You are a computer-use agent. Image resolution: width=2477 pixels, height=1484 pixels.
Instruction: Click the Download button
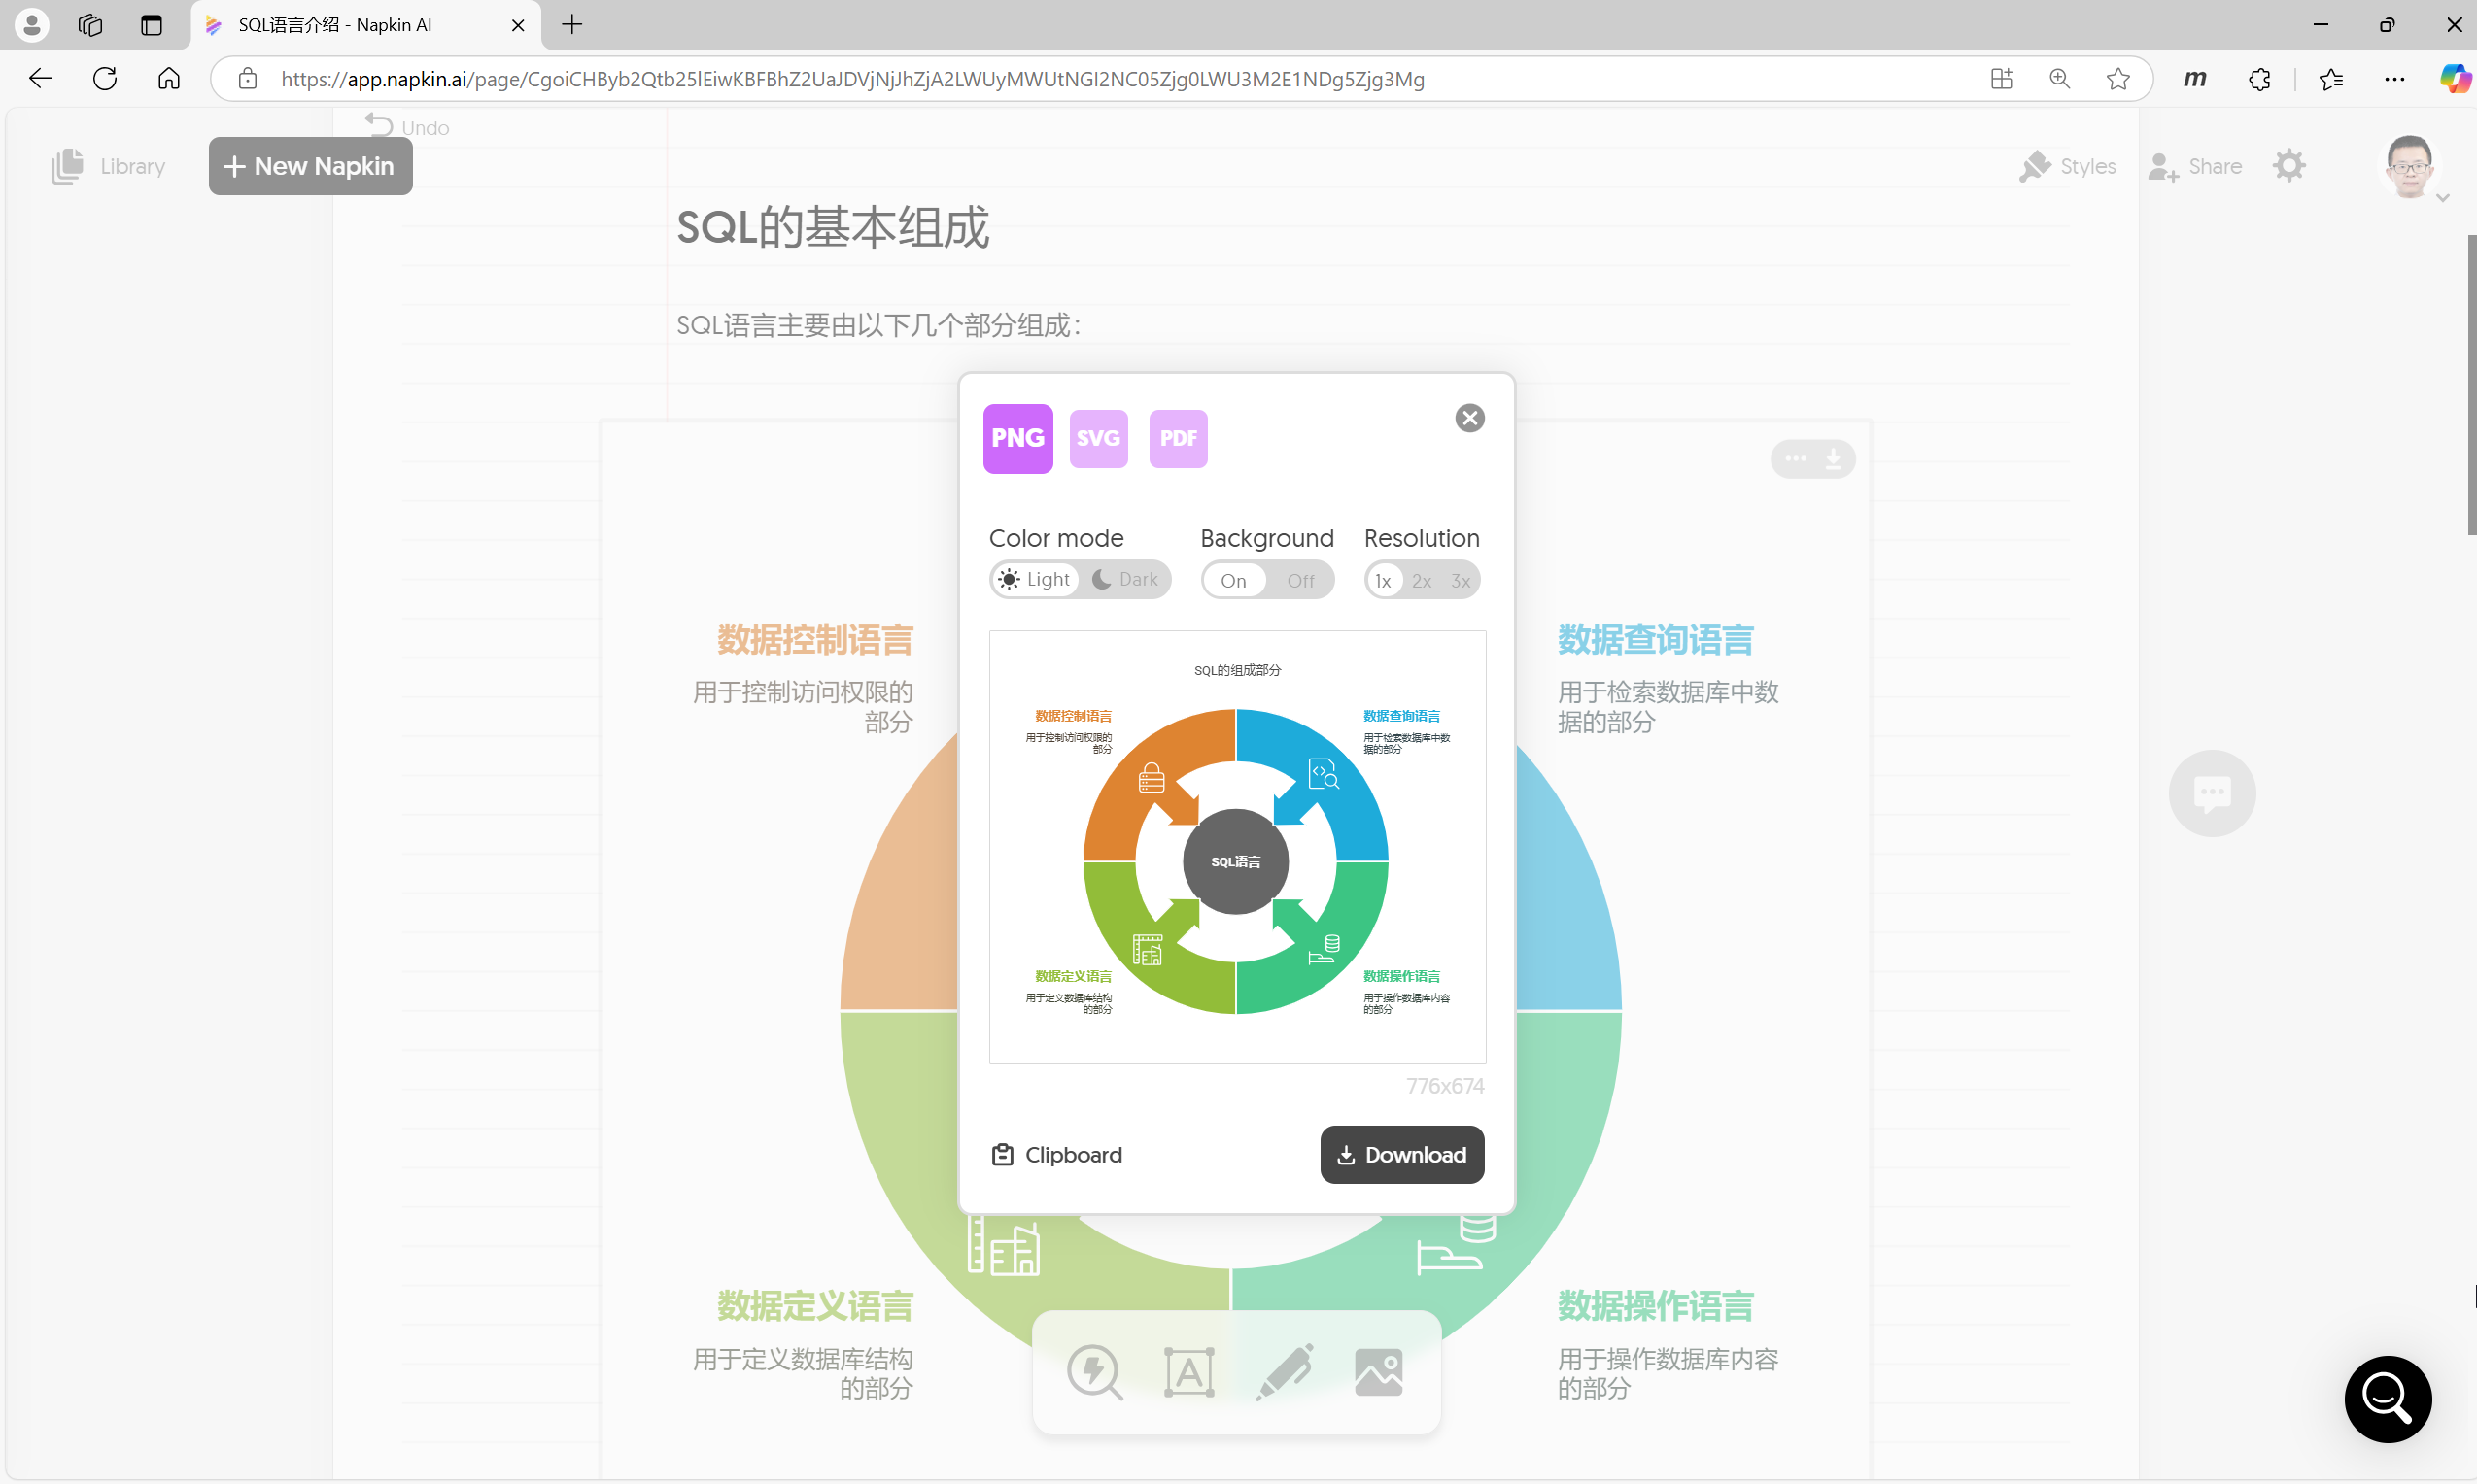(x=1401, y=1155)
